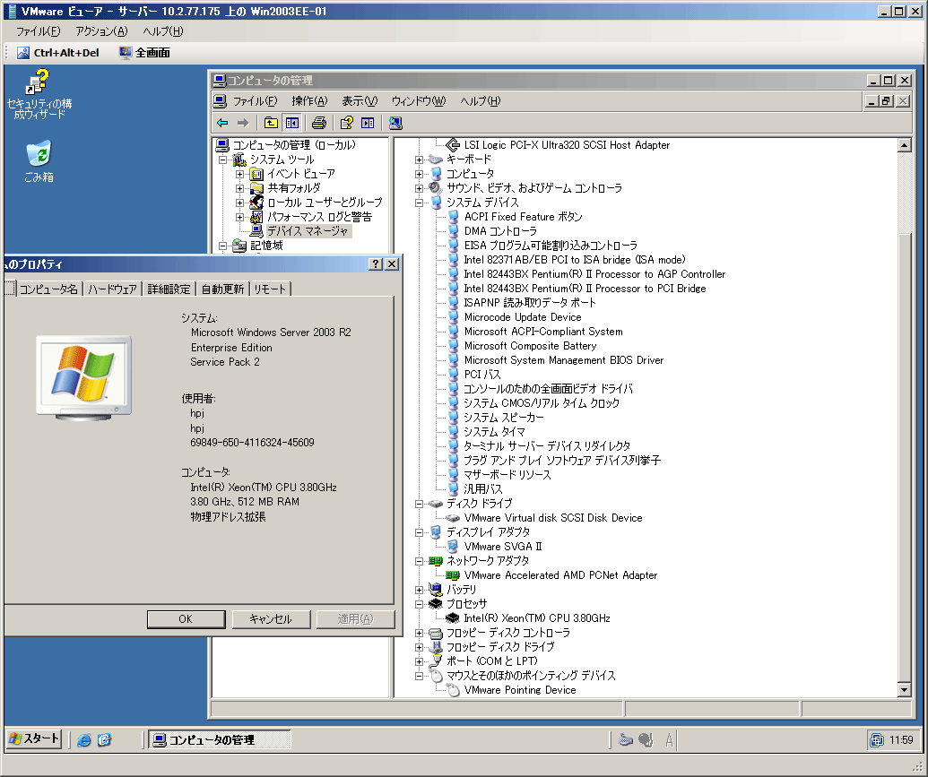
Task: Switch to the 詳細設定 tab
Action: (x=169, y=289)
